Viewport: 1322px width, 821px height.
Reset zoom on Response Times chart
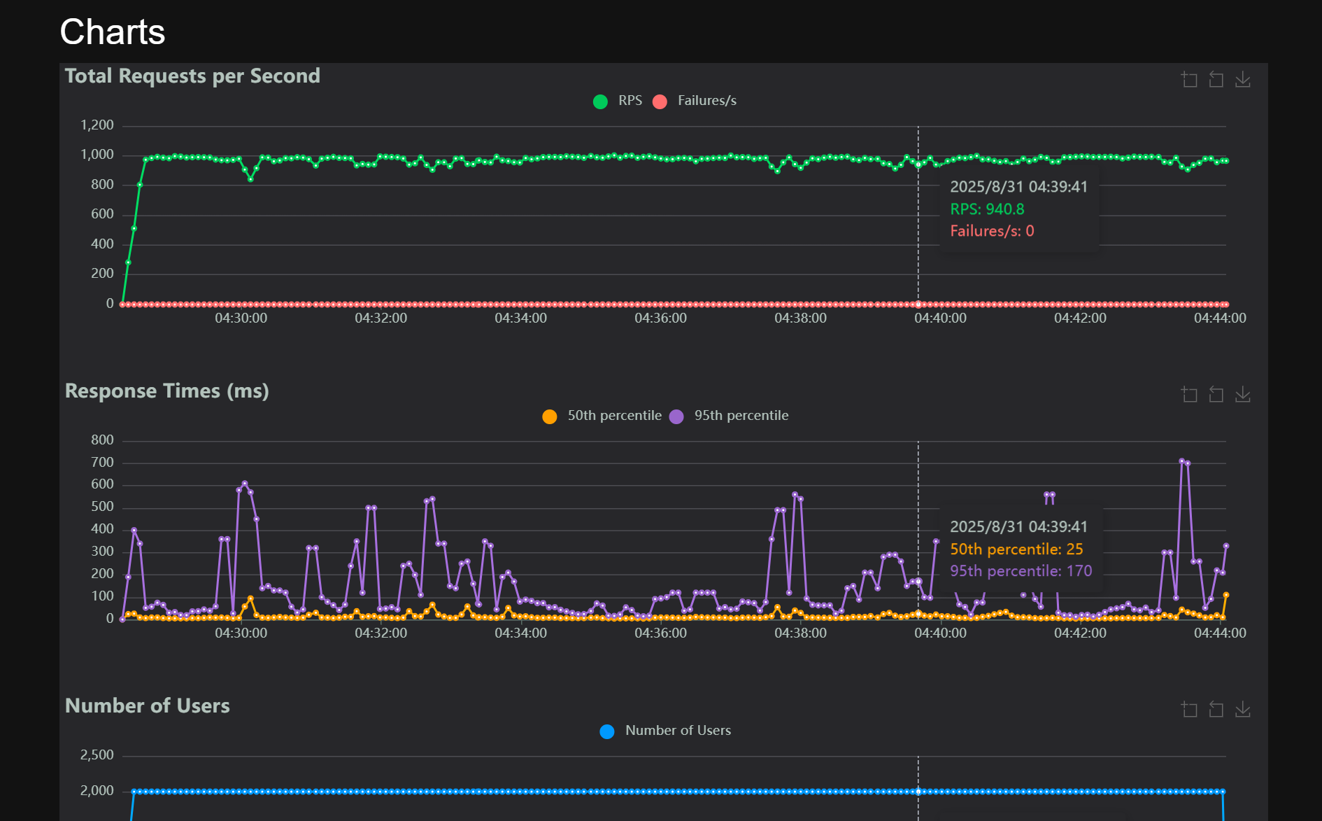point(1216,395)
